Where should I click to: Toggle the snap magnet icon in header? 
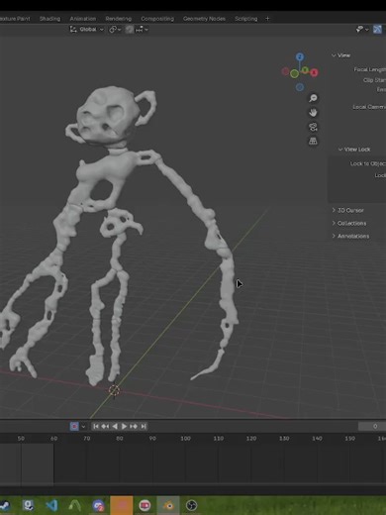coord(130,30)
